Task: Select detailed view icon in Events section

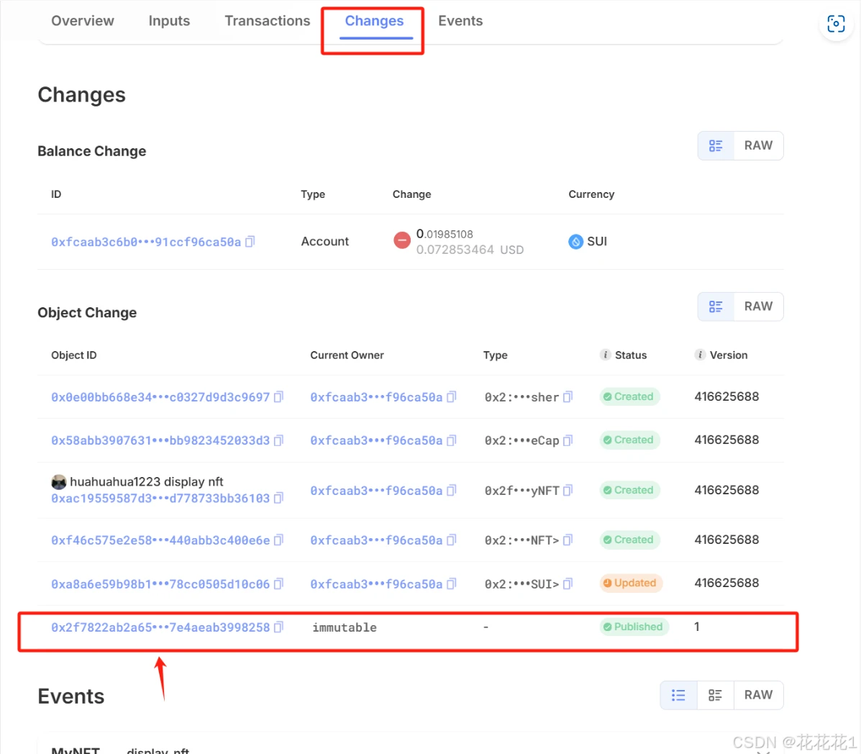Action: pos(715,695)
